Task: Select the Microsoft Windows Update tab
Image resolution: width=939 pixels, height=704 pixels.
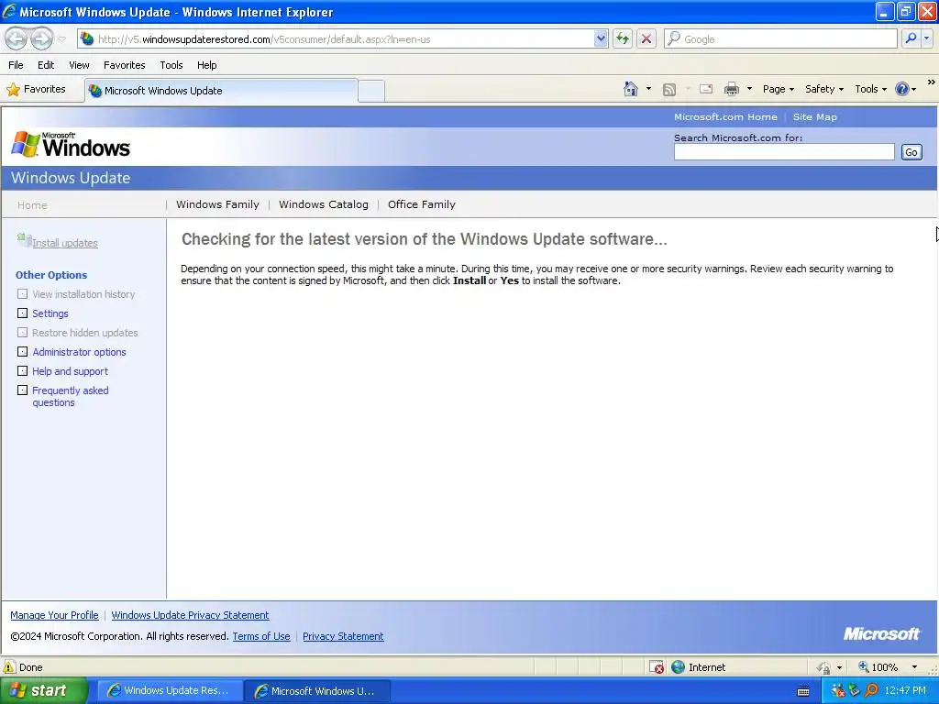Action: [222, 91]
